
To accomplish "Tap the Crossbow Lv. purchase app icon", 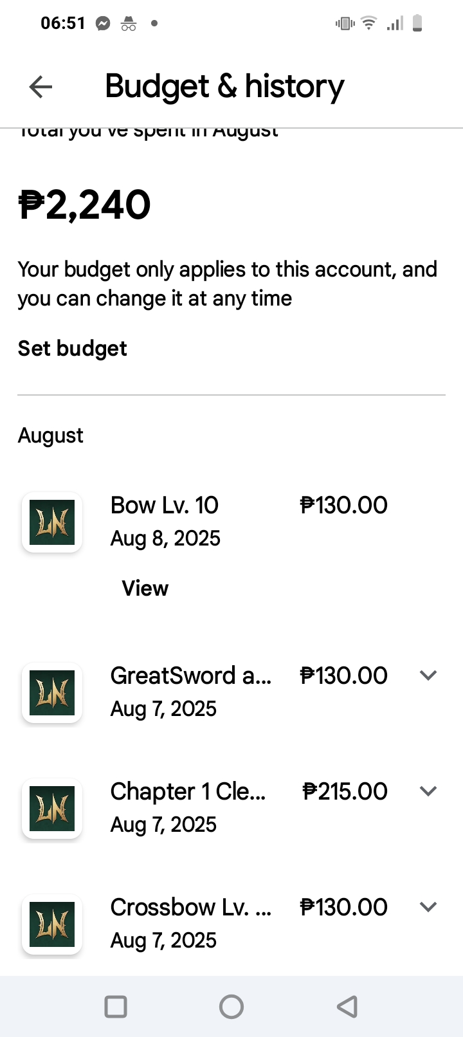I will (x=52, y=924).
